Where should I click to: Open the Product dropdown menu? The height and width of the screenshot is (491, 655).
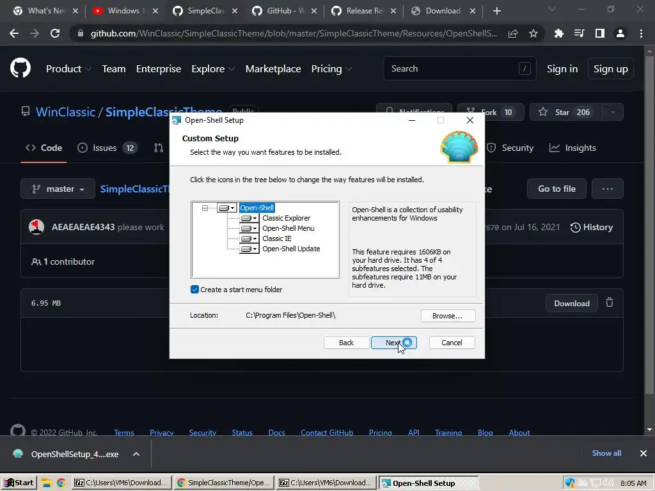[x=68, y=69]
